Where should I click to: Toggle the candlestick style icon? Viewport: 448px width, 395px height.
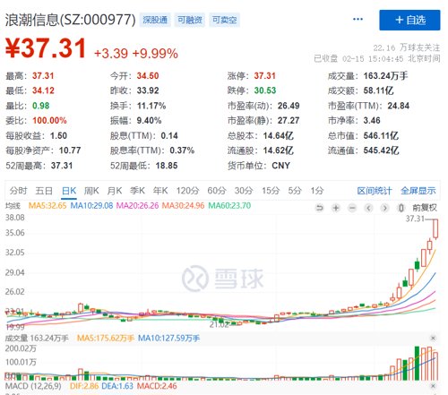coord(401,208)
